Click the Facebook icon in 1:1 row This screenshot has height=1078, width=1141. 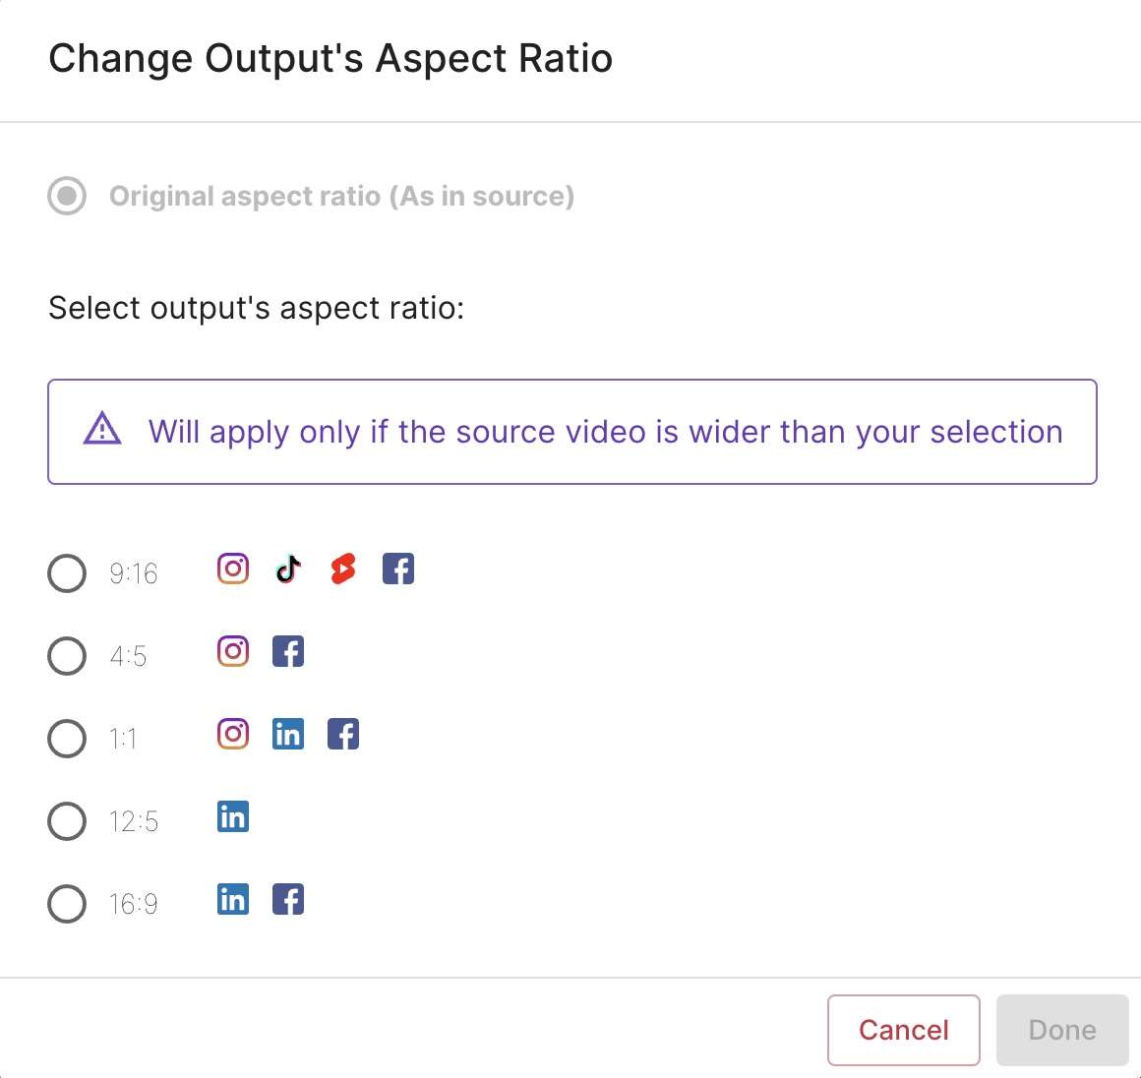click(343, 734)
